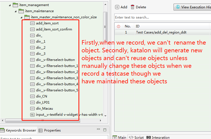Click the div__1 object icon
Image resolution: width=211 pixels, height=139 pixels.
pyautogui.click(x=32, y=42)
